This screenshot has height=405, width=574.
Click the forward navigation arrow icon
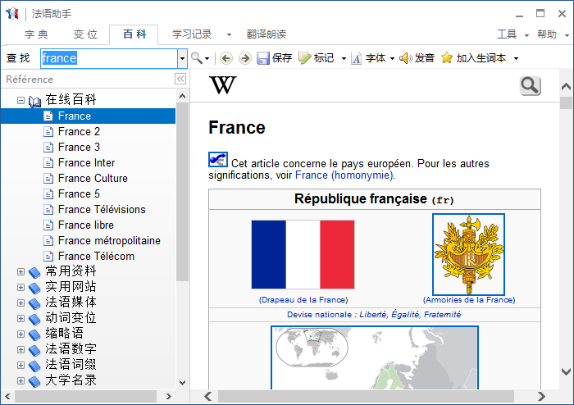[x=245, y=58]
